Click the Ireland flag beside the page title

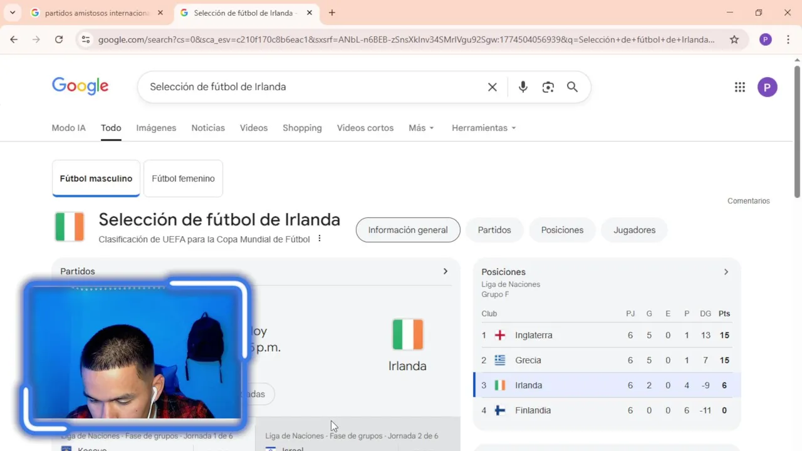coord(70,227)
